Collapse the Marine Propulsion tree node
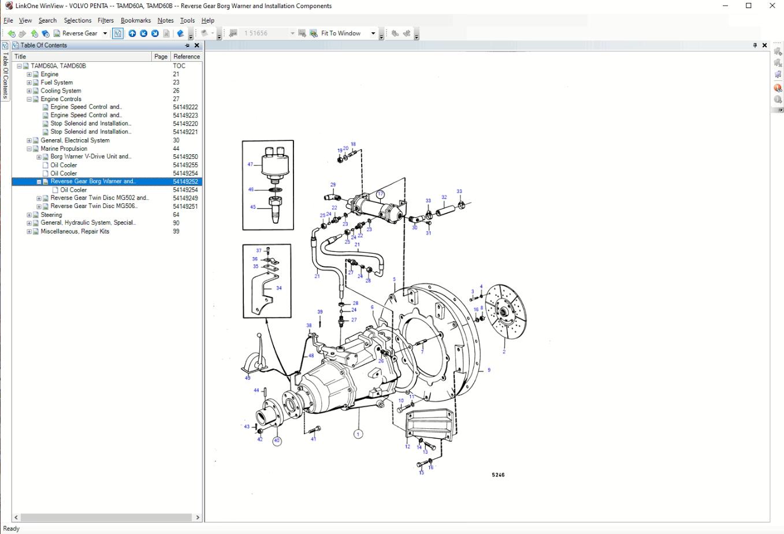This screenshot has width=784, height=534. click(x=29, y=149)
